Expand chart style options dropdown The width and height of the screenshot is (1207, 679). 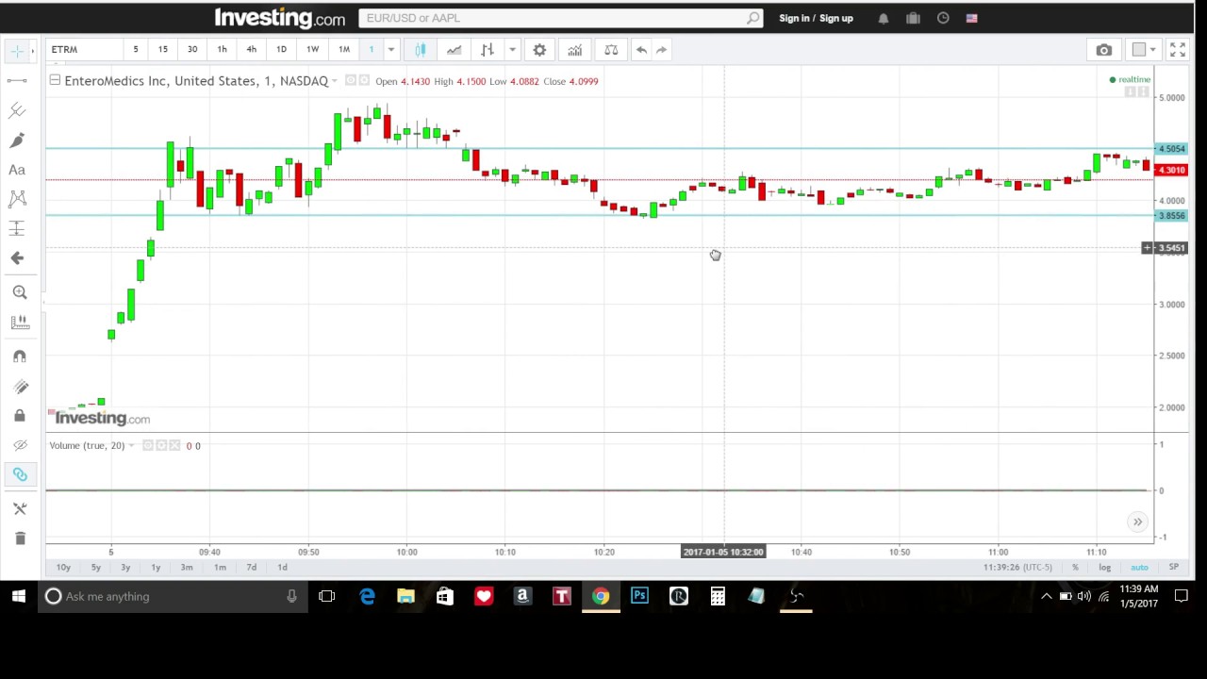512,49
